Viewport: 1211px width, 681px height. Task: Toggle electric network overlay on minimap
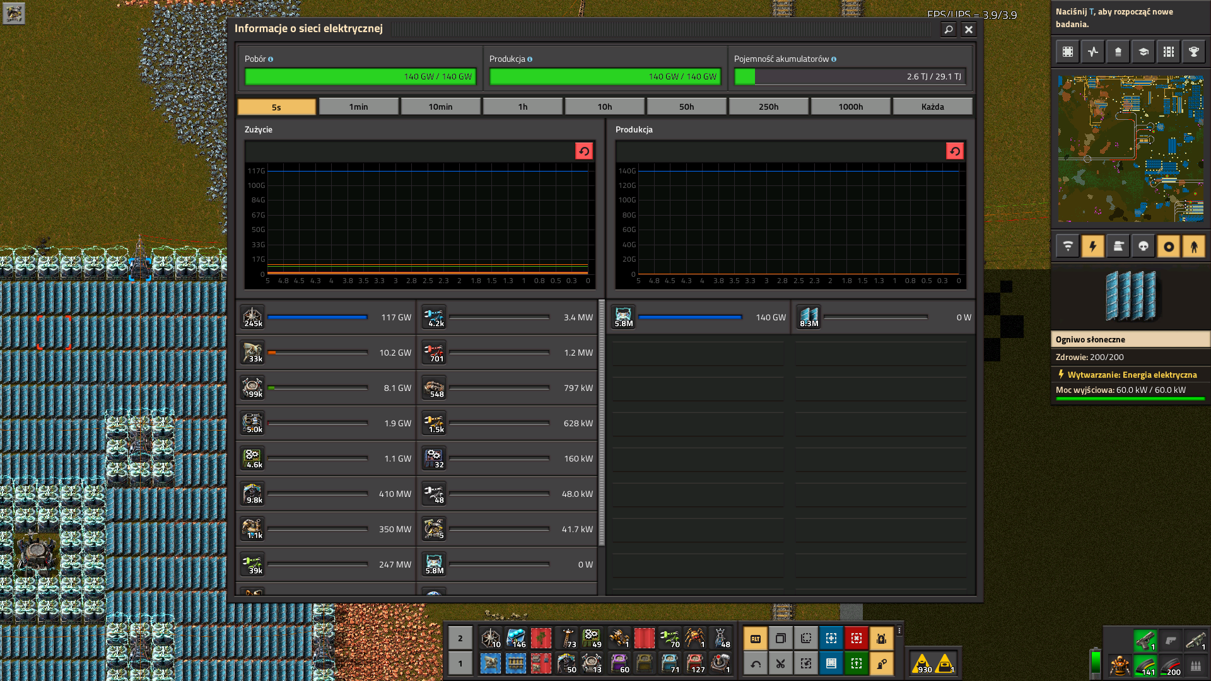[x=1092, y=247]
